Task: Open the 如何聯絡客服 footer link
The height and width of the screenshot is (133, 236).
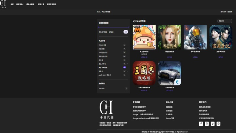Action: pos(204,115)
